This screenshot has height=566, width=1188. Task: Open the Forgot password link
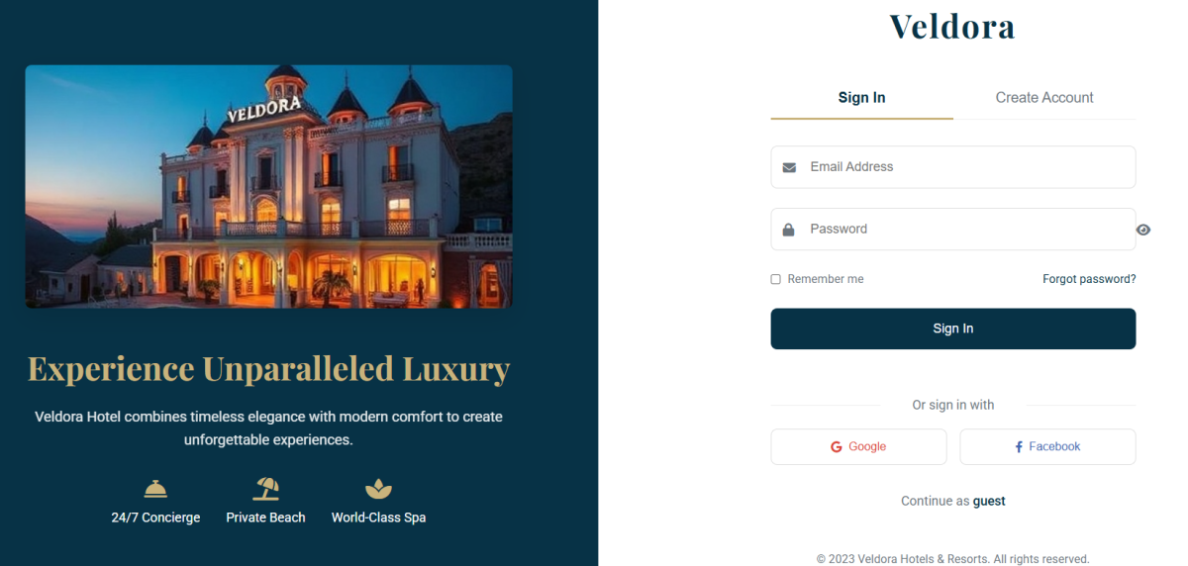click(1089, 279)
